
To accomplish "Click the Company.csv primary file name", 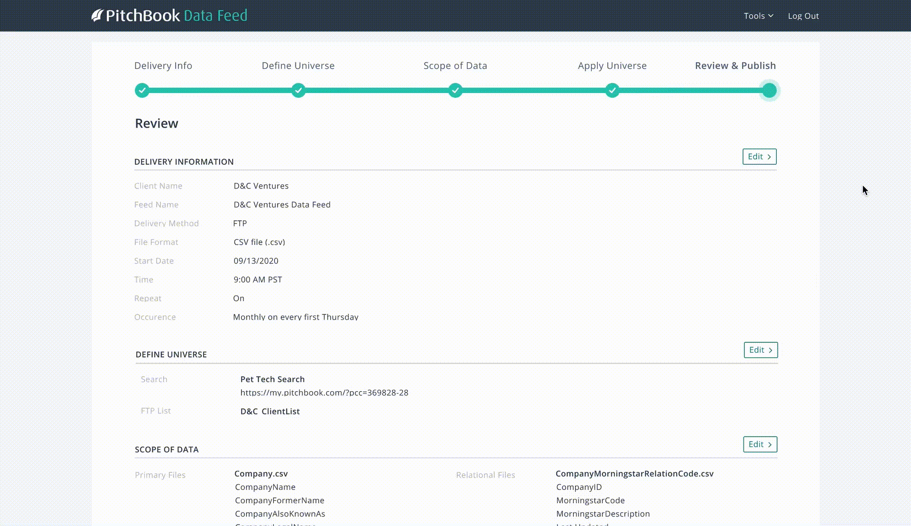I will pos(261,474).
